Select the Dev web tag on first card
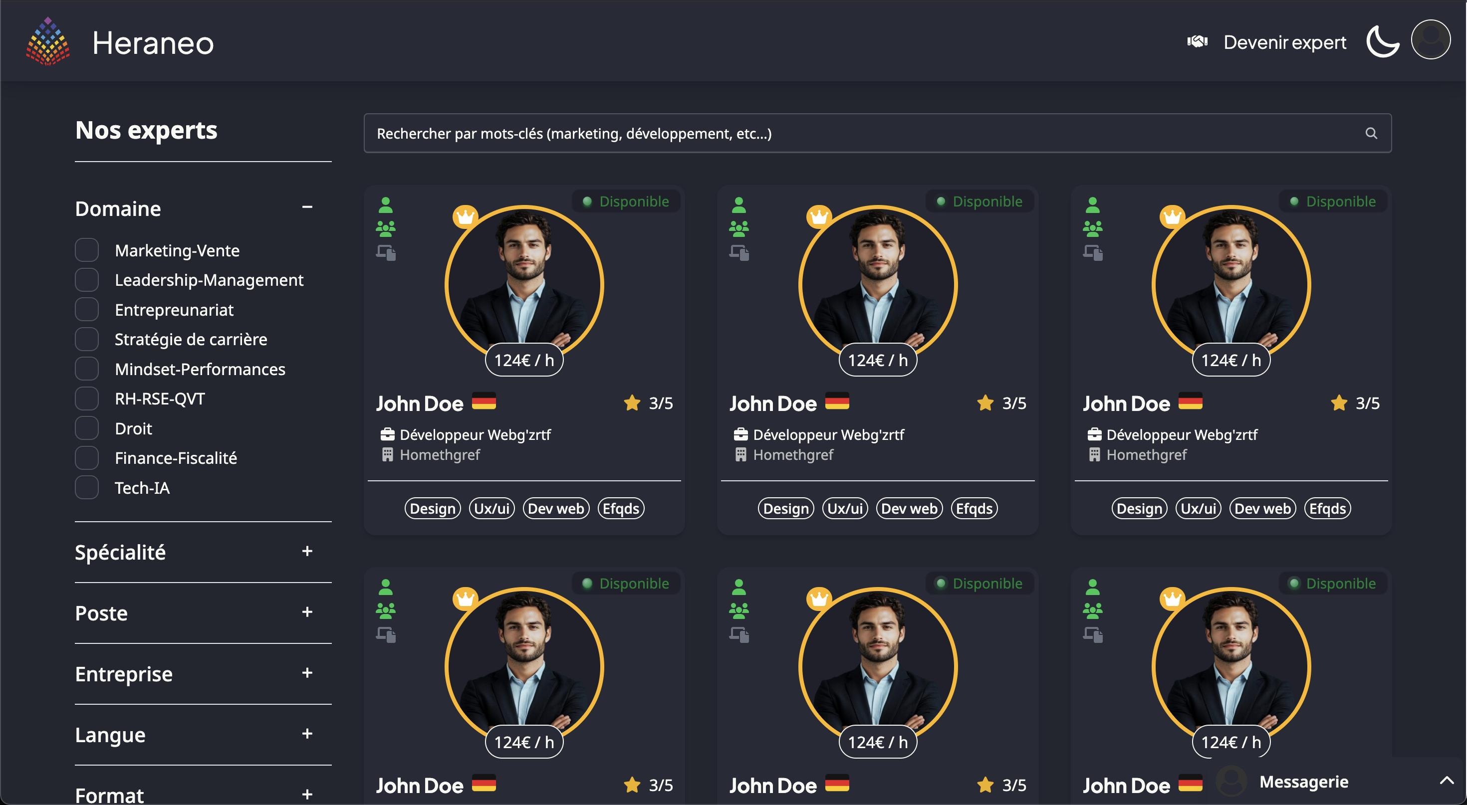1467x805 pixels. click(556, 508)
